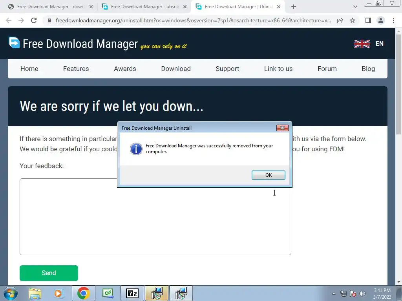The height and width of the screenshot is (301, 402).
Task: Open the Chrome profile avatar icon
Action: pos(381,20)
